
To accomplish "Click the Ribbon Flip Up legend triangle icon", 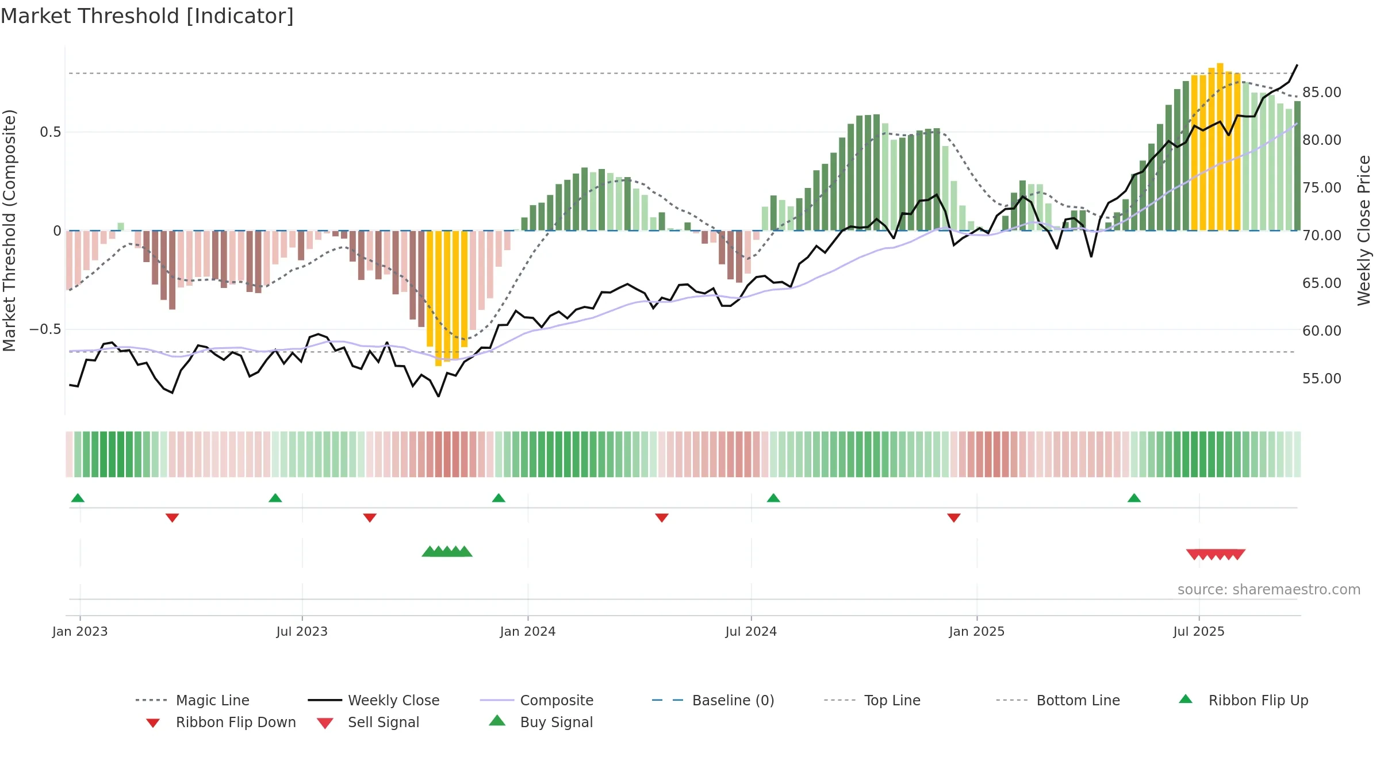I will coord(1186,699).
